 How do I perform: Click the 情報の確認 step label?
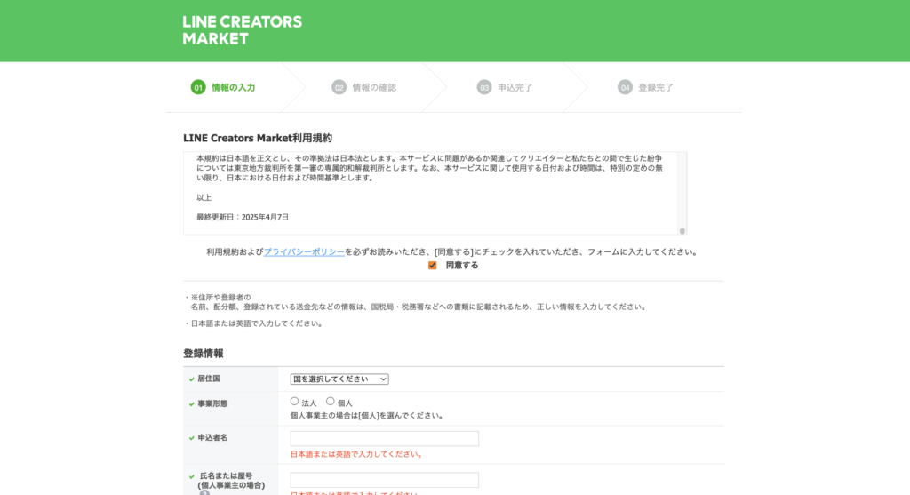pyautogui.click(x=374, y=88)
